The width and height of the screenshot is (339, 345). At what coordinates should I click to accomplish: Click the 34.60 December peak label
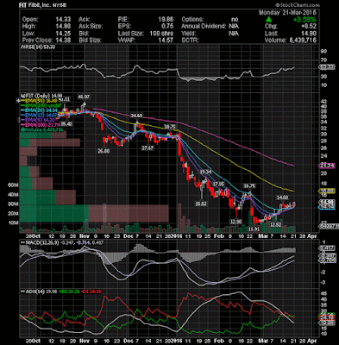click(136, 116)
